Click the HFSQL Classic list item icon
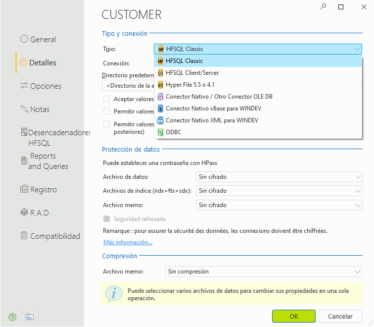374x327 pixels. click(160, 61)
